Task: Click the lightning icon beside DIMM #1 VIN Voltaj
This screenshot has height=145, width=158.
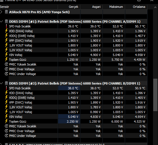Action: tap(6, 55)
